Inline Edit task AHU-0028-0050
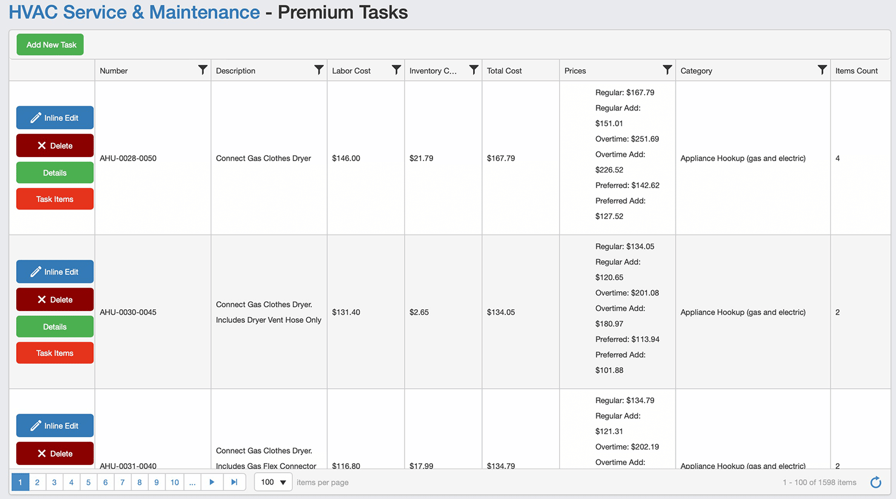The image size is (896, 499). 55,118
